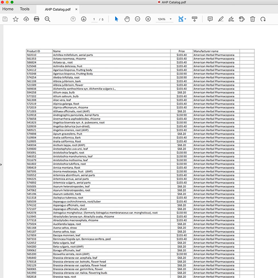Bookmark the file with the star icon
Image resolution: width=278 pixels, height=278 pixels.
(x=15, y=19)
